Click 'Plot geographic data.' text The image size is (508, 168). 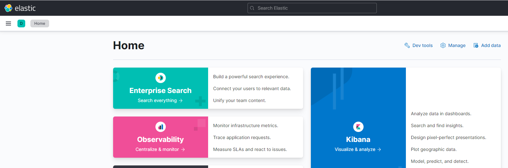point(434,149)
